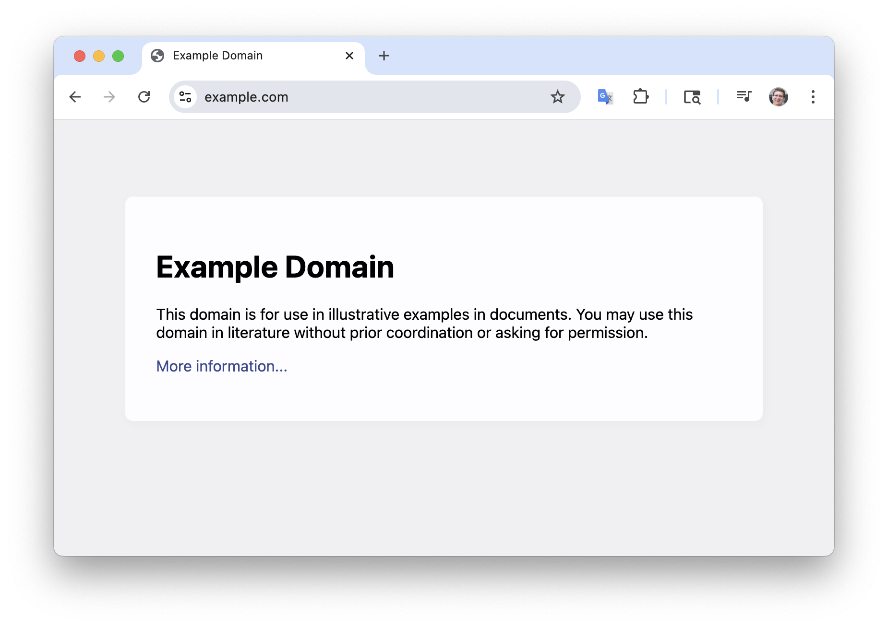
Task: Open the Extensions puzzle-piece menu
Action: click(640, 97)
